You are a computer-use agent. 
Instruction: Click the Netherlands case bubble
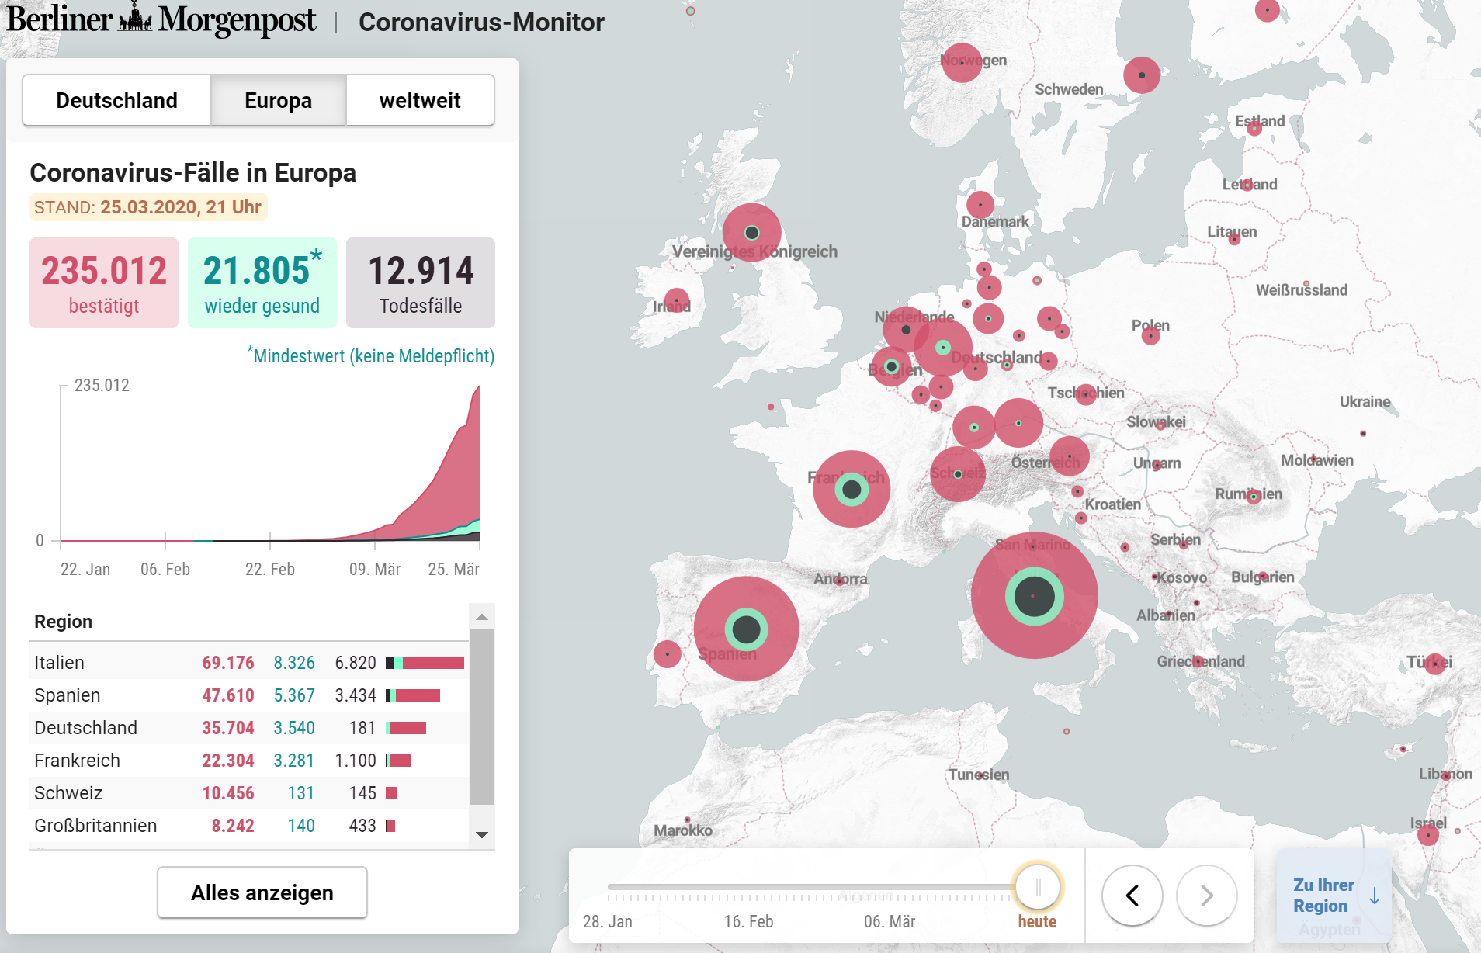906,330
